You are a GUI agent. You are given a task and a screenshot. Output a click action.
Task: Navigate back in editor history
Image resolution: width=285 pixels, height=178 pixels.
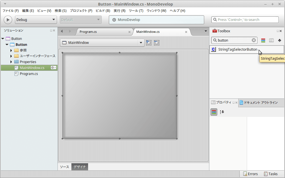pyautogui.click(x=62, y=31)
